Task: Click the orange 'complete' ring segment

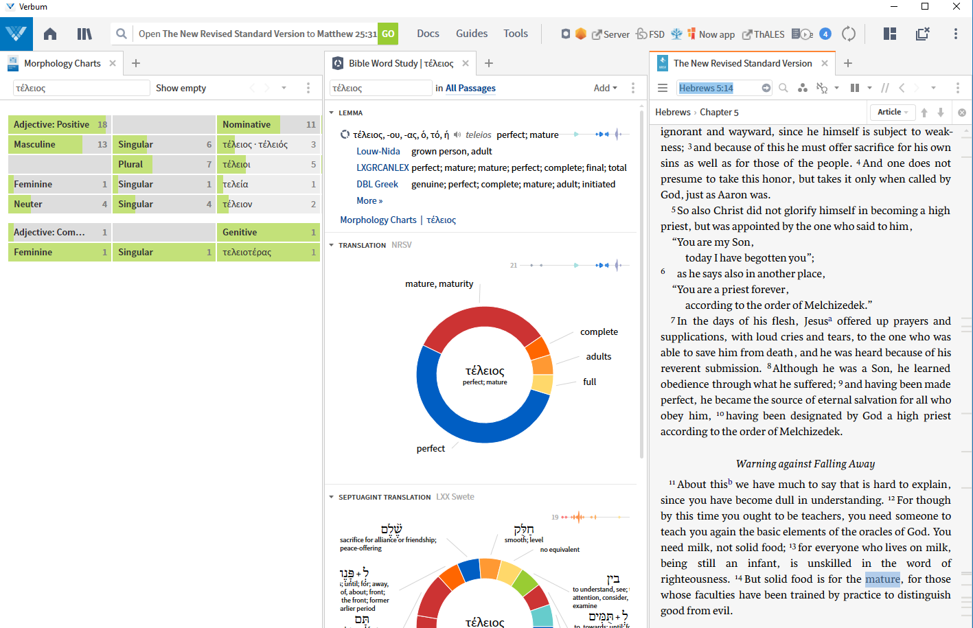Action: pos(537,348)
